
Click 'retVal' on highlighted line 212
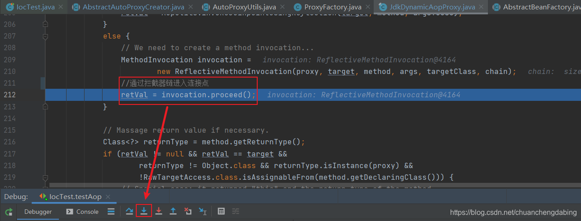(134, 95)
